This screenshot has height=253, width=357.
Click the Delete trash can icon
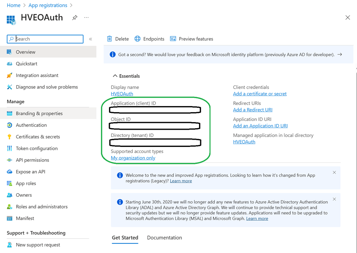coord(109,39)
